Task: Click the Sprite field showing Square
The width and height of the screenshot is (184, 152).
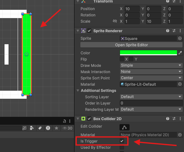Action: (x=148, y=38)
